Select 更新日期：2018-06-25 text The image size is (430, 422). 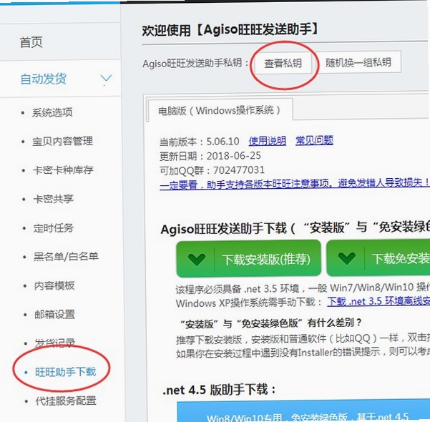click(x=210, y=156)
